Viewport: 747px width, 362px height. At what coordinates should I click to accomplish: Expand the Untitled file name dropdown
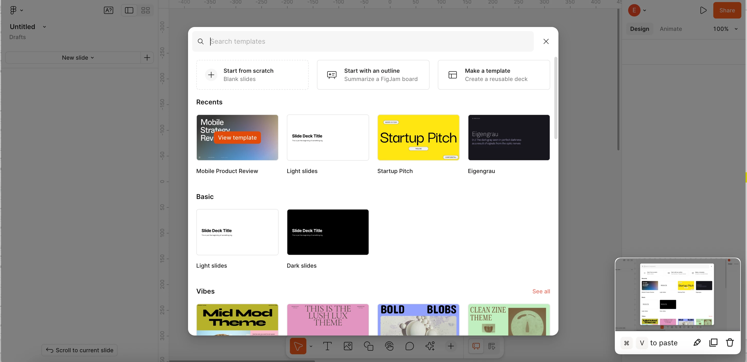(44, 27)
